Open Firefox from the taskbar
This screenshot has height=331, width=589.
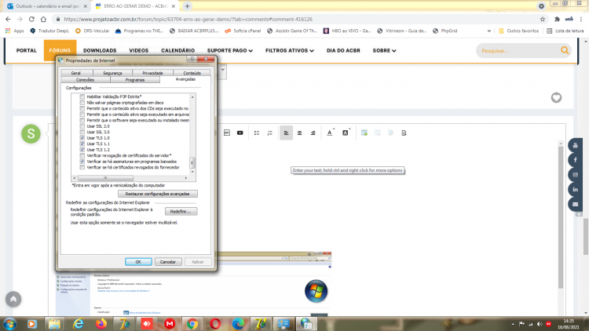click(101, 323)
